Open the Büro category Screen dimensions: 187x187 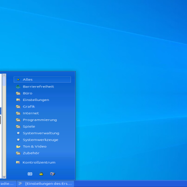coord(42,93)
